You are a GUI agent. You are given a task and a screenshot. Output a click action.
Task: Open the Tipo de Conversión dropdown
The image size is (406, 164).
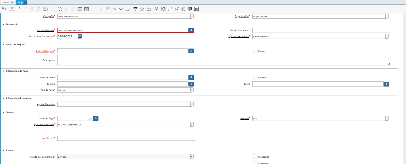click(x=192, y=125)
